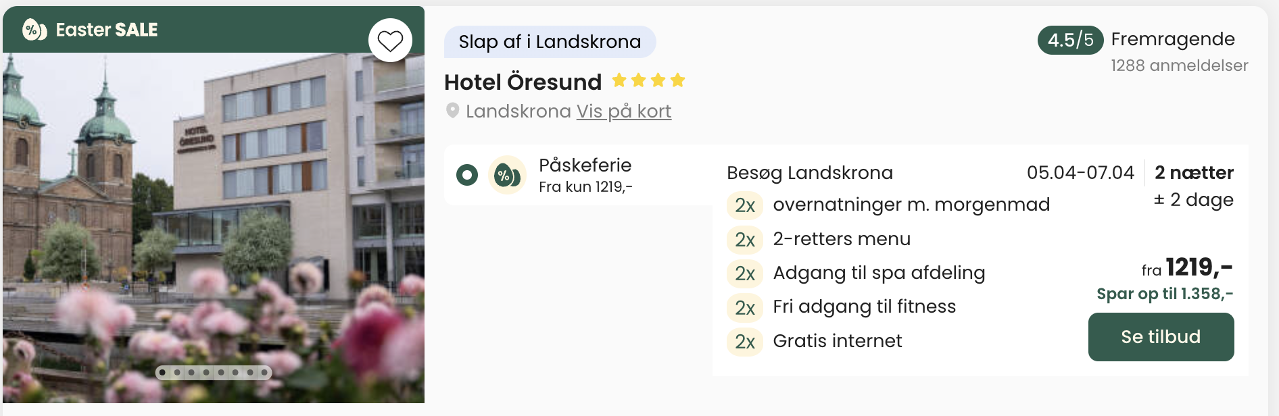This screenshot has width=1279, height=416.
Task: Select the Påskeferie offer label
Action: (585, 165)
